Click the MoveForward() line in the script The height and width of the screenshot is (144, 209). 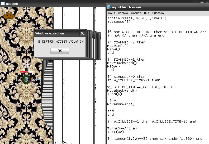[x=121, y=104]
